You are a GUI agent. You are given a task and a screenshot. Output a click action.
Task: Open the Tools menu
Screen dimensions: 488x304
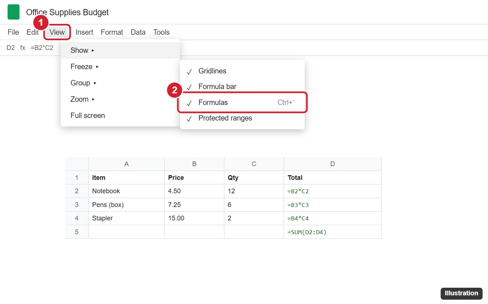tap(161, 32)
